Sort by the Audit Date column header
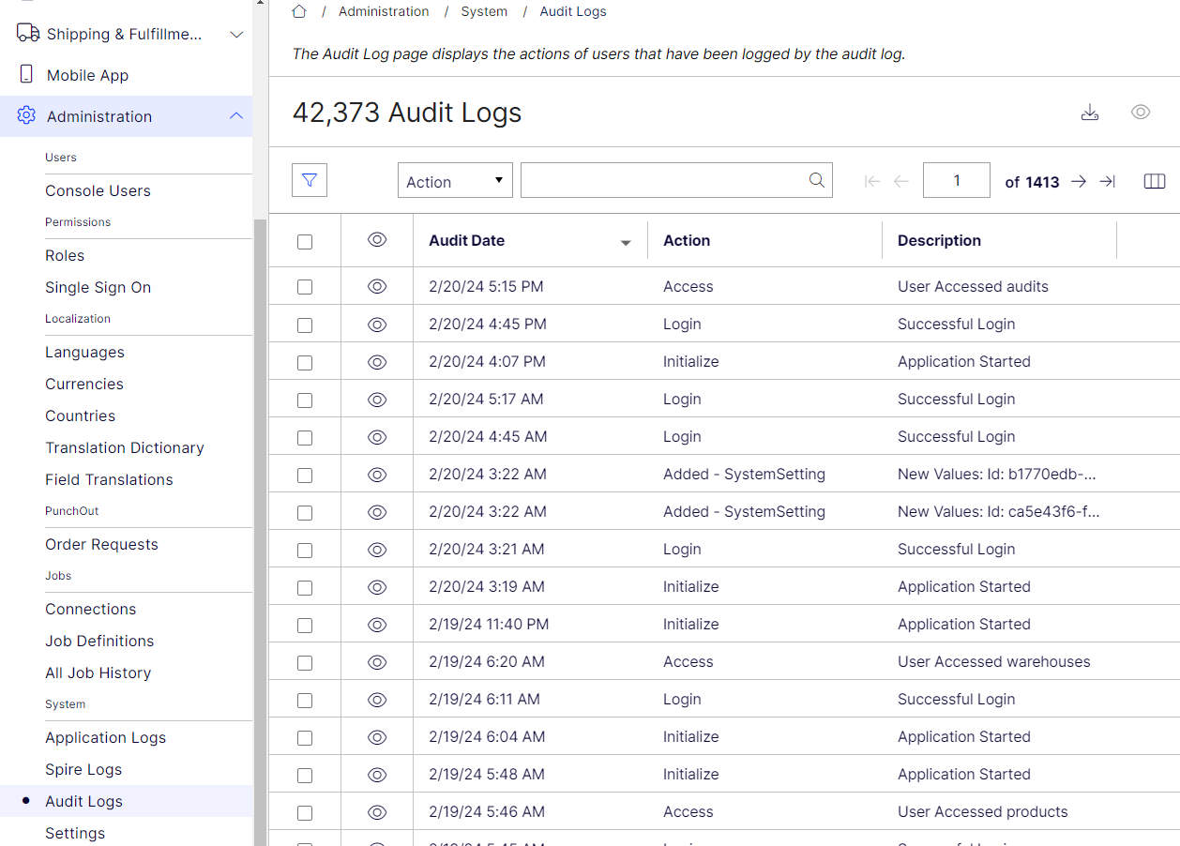 [x=466, y=240]
